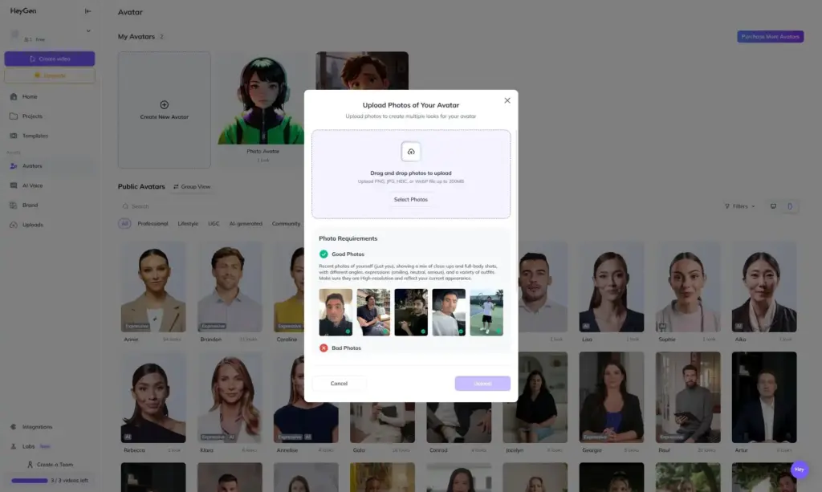
Task: Open the Photo Avatar thumbnail
Action: pyautogui.click(x=263, y=98)
